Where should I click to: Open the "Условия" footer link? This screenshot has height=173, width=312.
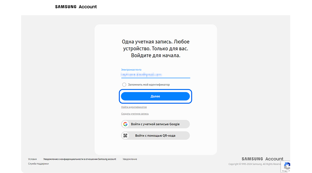(x=32, y=159)
